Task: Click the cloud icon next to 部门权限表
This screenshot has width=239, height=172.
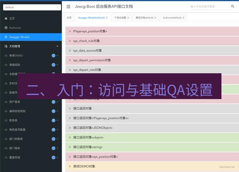Action: coord(6,139)
